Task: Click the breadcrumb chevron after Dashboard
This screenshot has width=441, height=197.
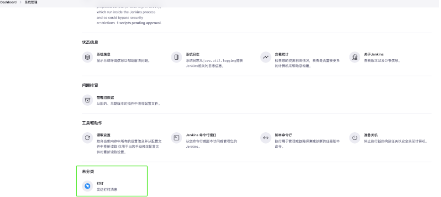Action: 21,2
